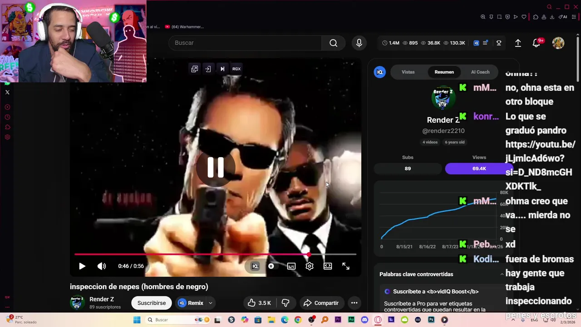This screenshot has height=327, width=581.
Task: Click the @renderz2210 channel handle
Action: (x=443, y=131)
